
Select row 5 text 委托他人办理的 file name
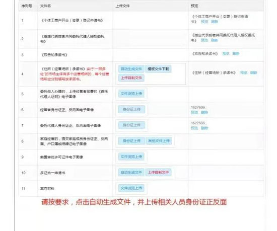[74, 94]
